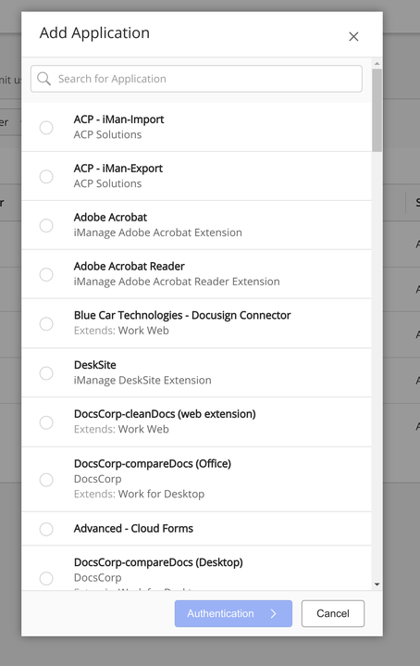The height and width of the screenshot is (666, 420).
Task: Click 'DocsCorp' under compareDocs (Office)
Action: 97,479
